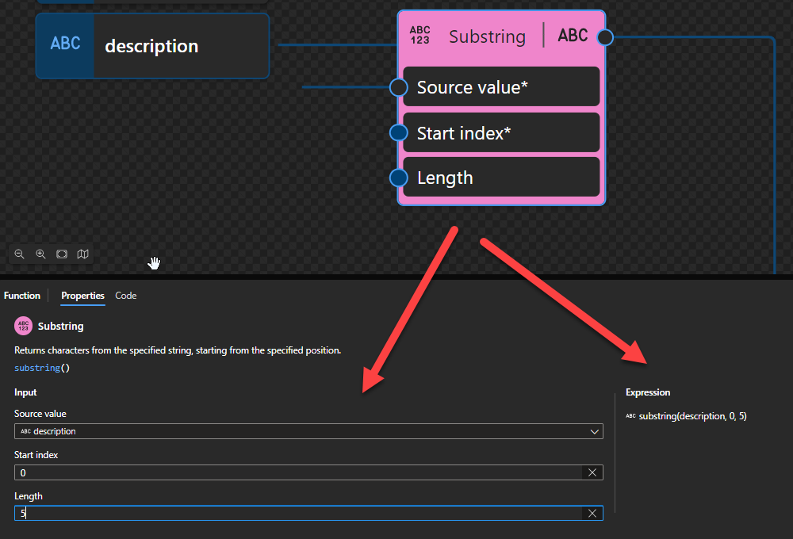The height and width of the screenshot is (539, 793).
Task: Click the ABC icon on description node
Action: (x=65, y=44)
